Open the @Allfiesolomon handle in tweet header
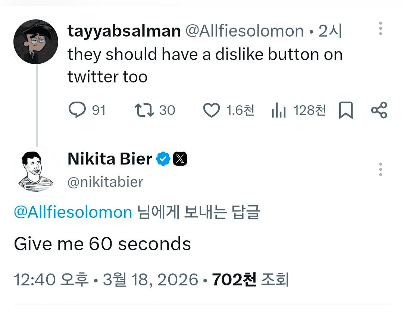This screenshot has width=403, height=313. [x=244, y=31]
